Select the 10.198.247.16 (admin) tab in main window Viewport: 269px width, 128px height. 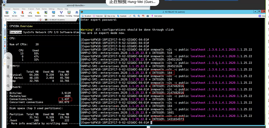pyautogui.click(x=60, y=20)
